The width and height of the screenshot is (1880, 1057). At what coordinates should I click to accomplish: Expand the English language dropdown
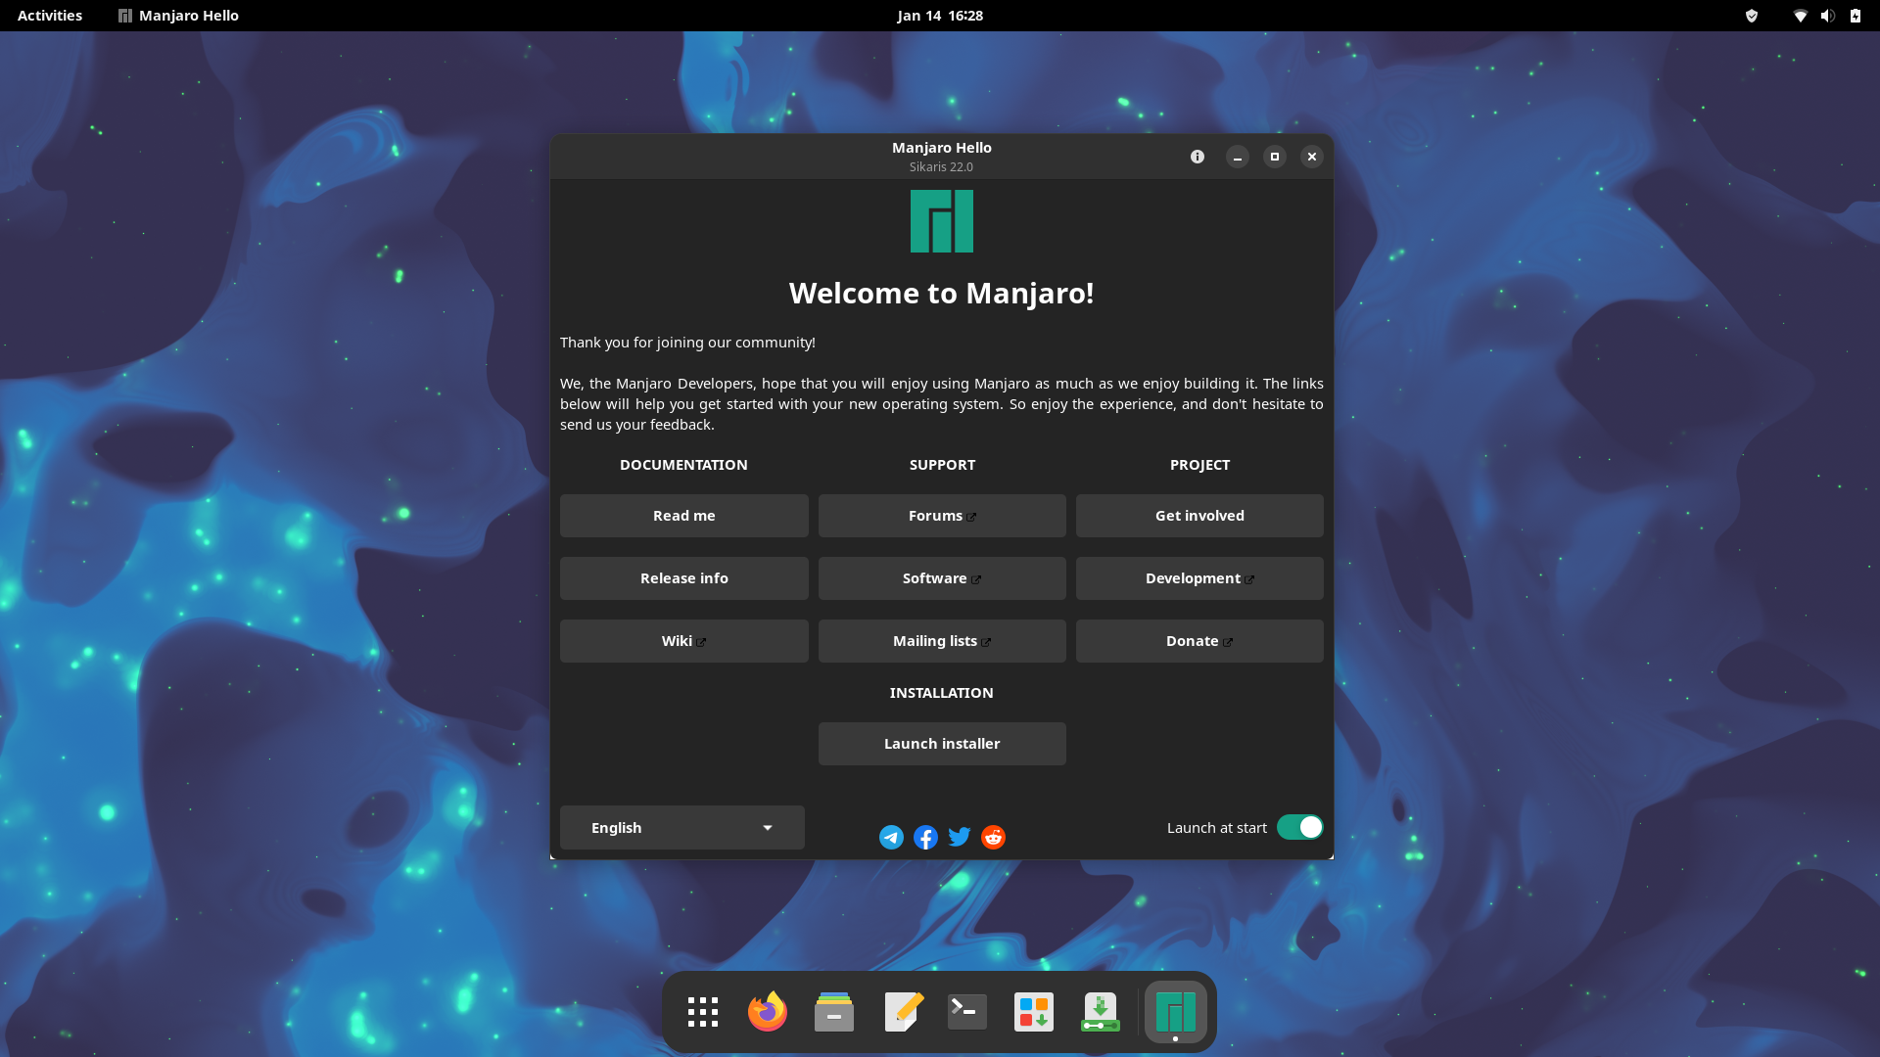click(681, 826)
